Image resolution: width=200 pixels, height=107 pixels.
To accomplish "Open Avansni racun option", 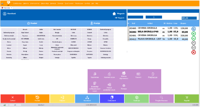I will click(109, 75).
